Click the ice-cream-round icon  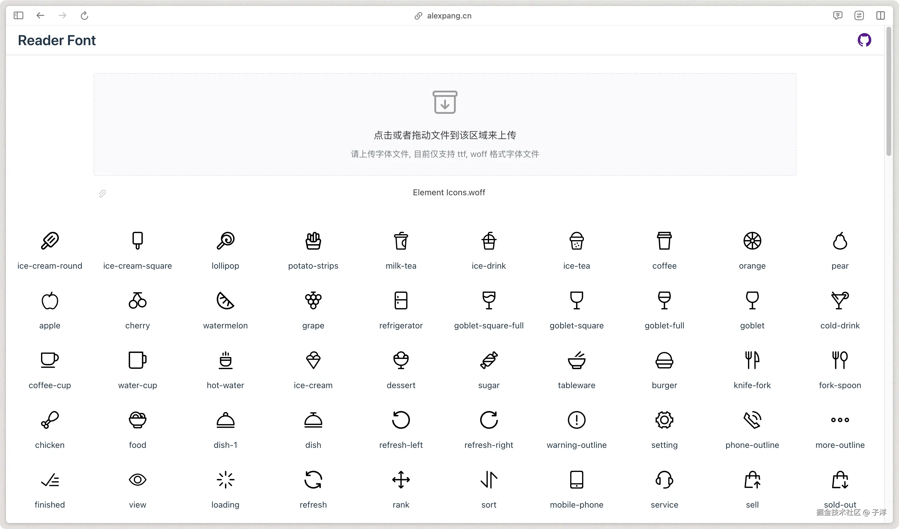(50, 241)
